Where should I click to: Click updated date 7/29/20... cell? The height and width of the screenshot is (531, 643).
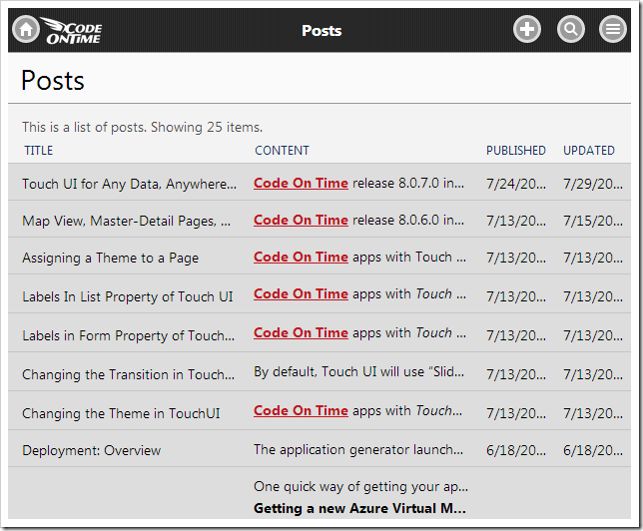(x=593, y=184)
